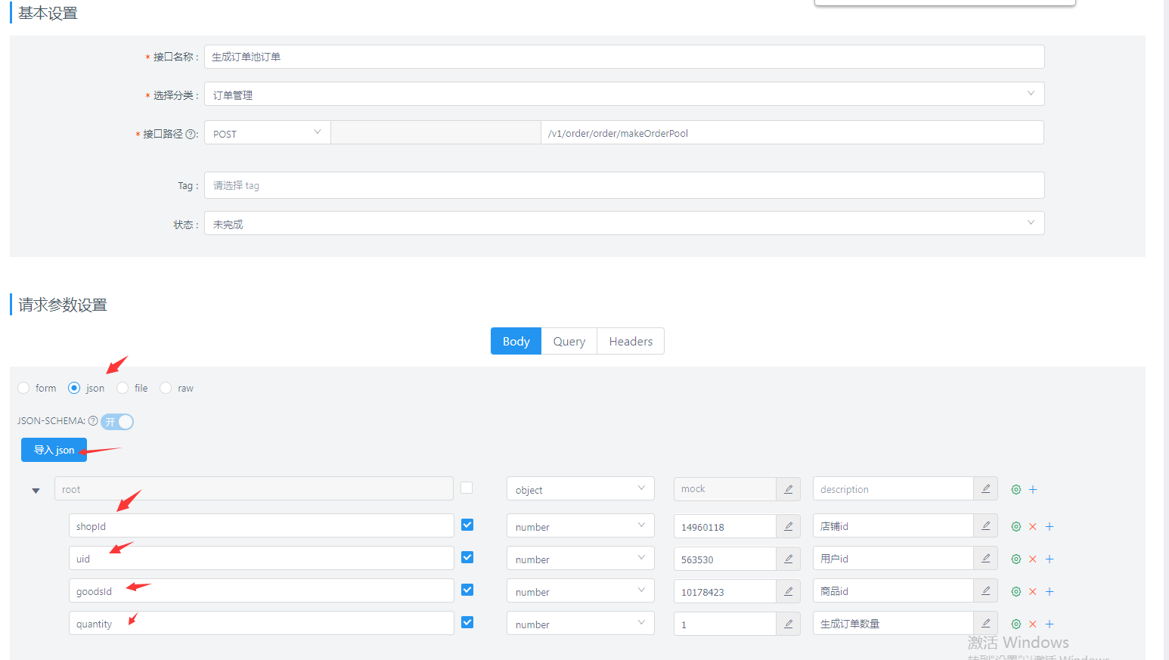1169x660 pixels.
Task: Switch to the Headers tab
Action: click(x=630, y=341)
